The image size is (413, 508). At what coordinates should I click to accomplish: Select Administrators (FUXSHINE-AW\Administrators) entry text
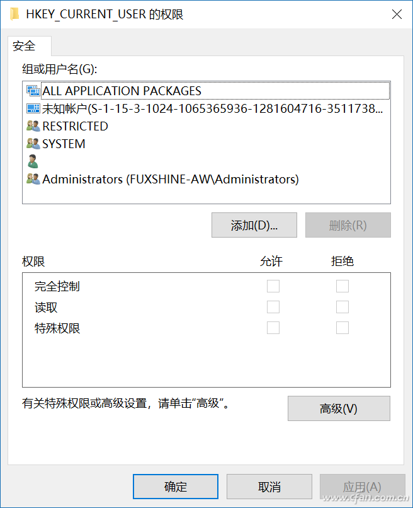[x=171, y=179]
